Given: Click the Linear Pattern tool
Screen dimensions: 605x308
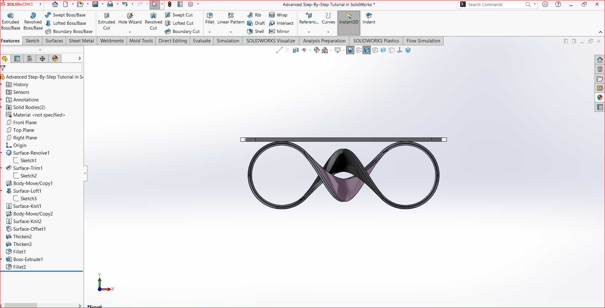Looking at the screenshot, I should (231, 18).
